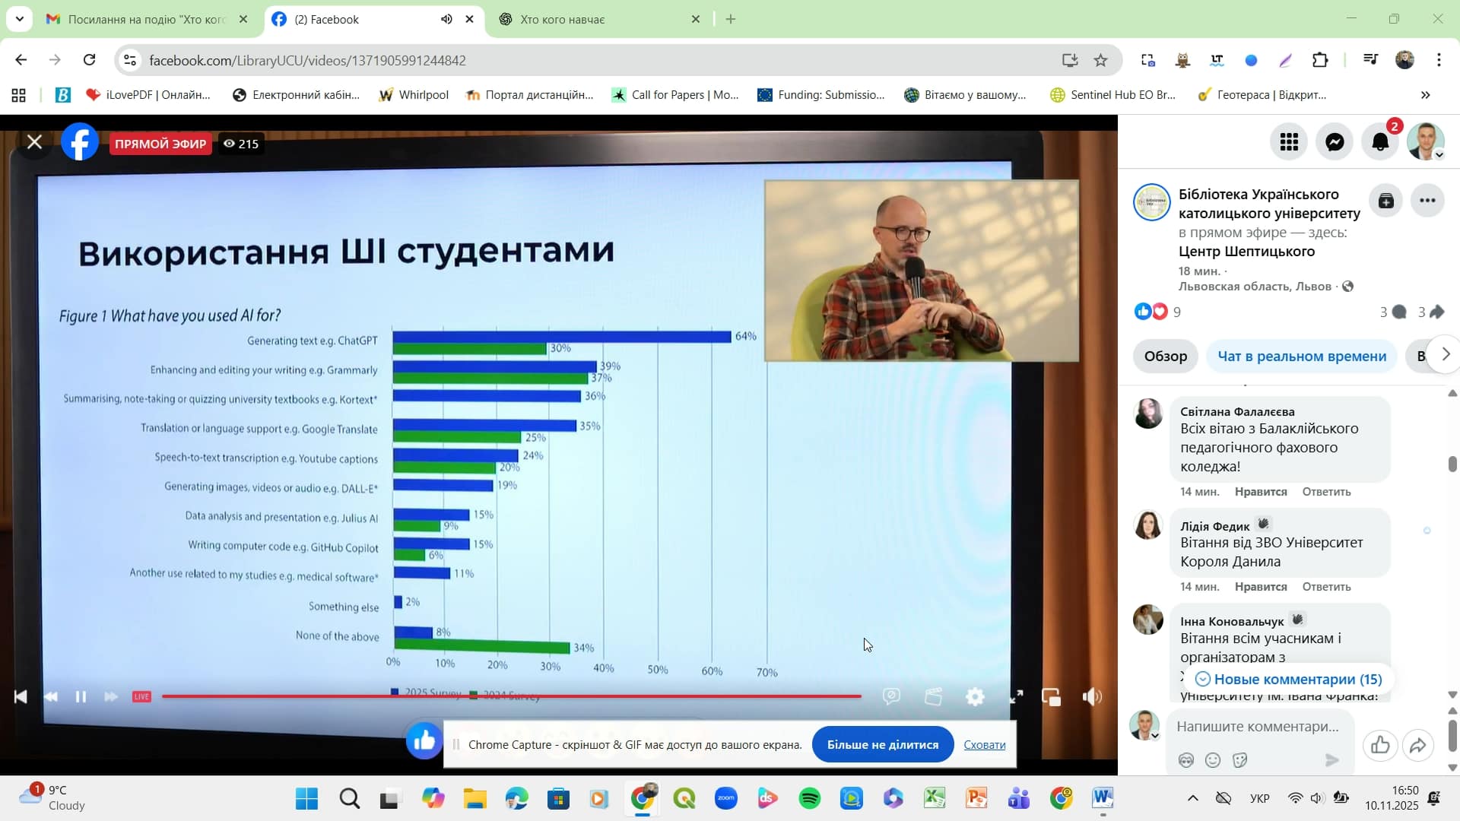Click the share arrow icon by the comment box
Viewport: 1460px width, 821px height.
[1417, 746]
